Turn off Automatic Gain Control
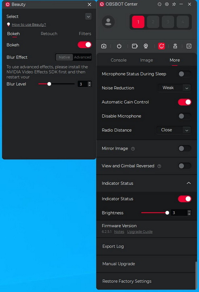199x292 pixels. [x=184, y=102]
